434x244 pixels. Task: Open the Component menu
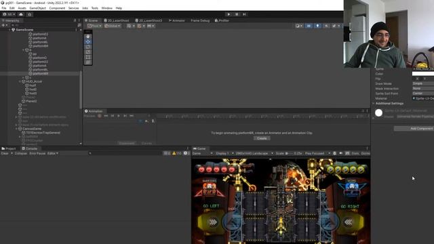(57, 8)
